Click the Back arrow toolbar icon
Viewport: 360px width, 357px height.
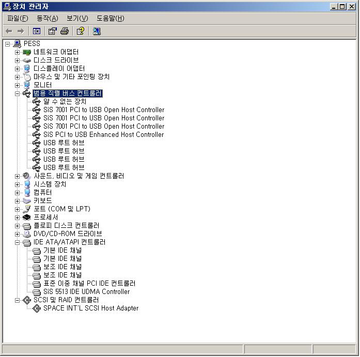coord(9,31)
